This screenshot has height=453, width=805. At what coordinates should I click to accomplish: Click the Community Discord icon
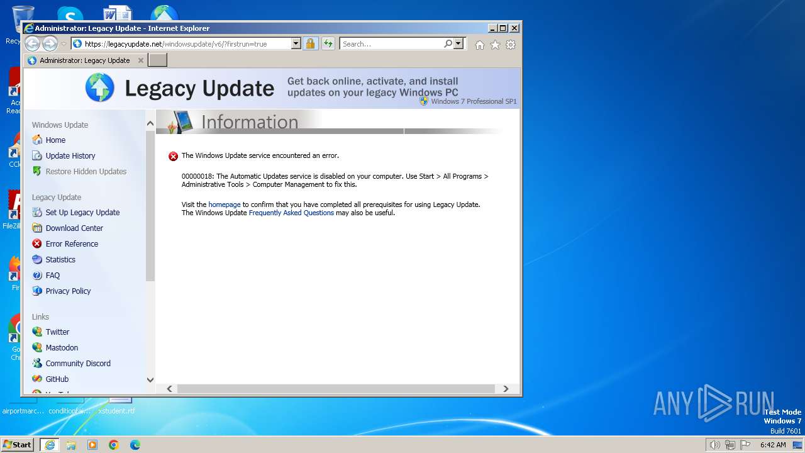click(37, 363)
